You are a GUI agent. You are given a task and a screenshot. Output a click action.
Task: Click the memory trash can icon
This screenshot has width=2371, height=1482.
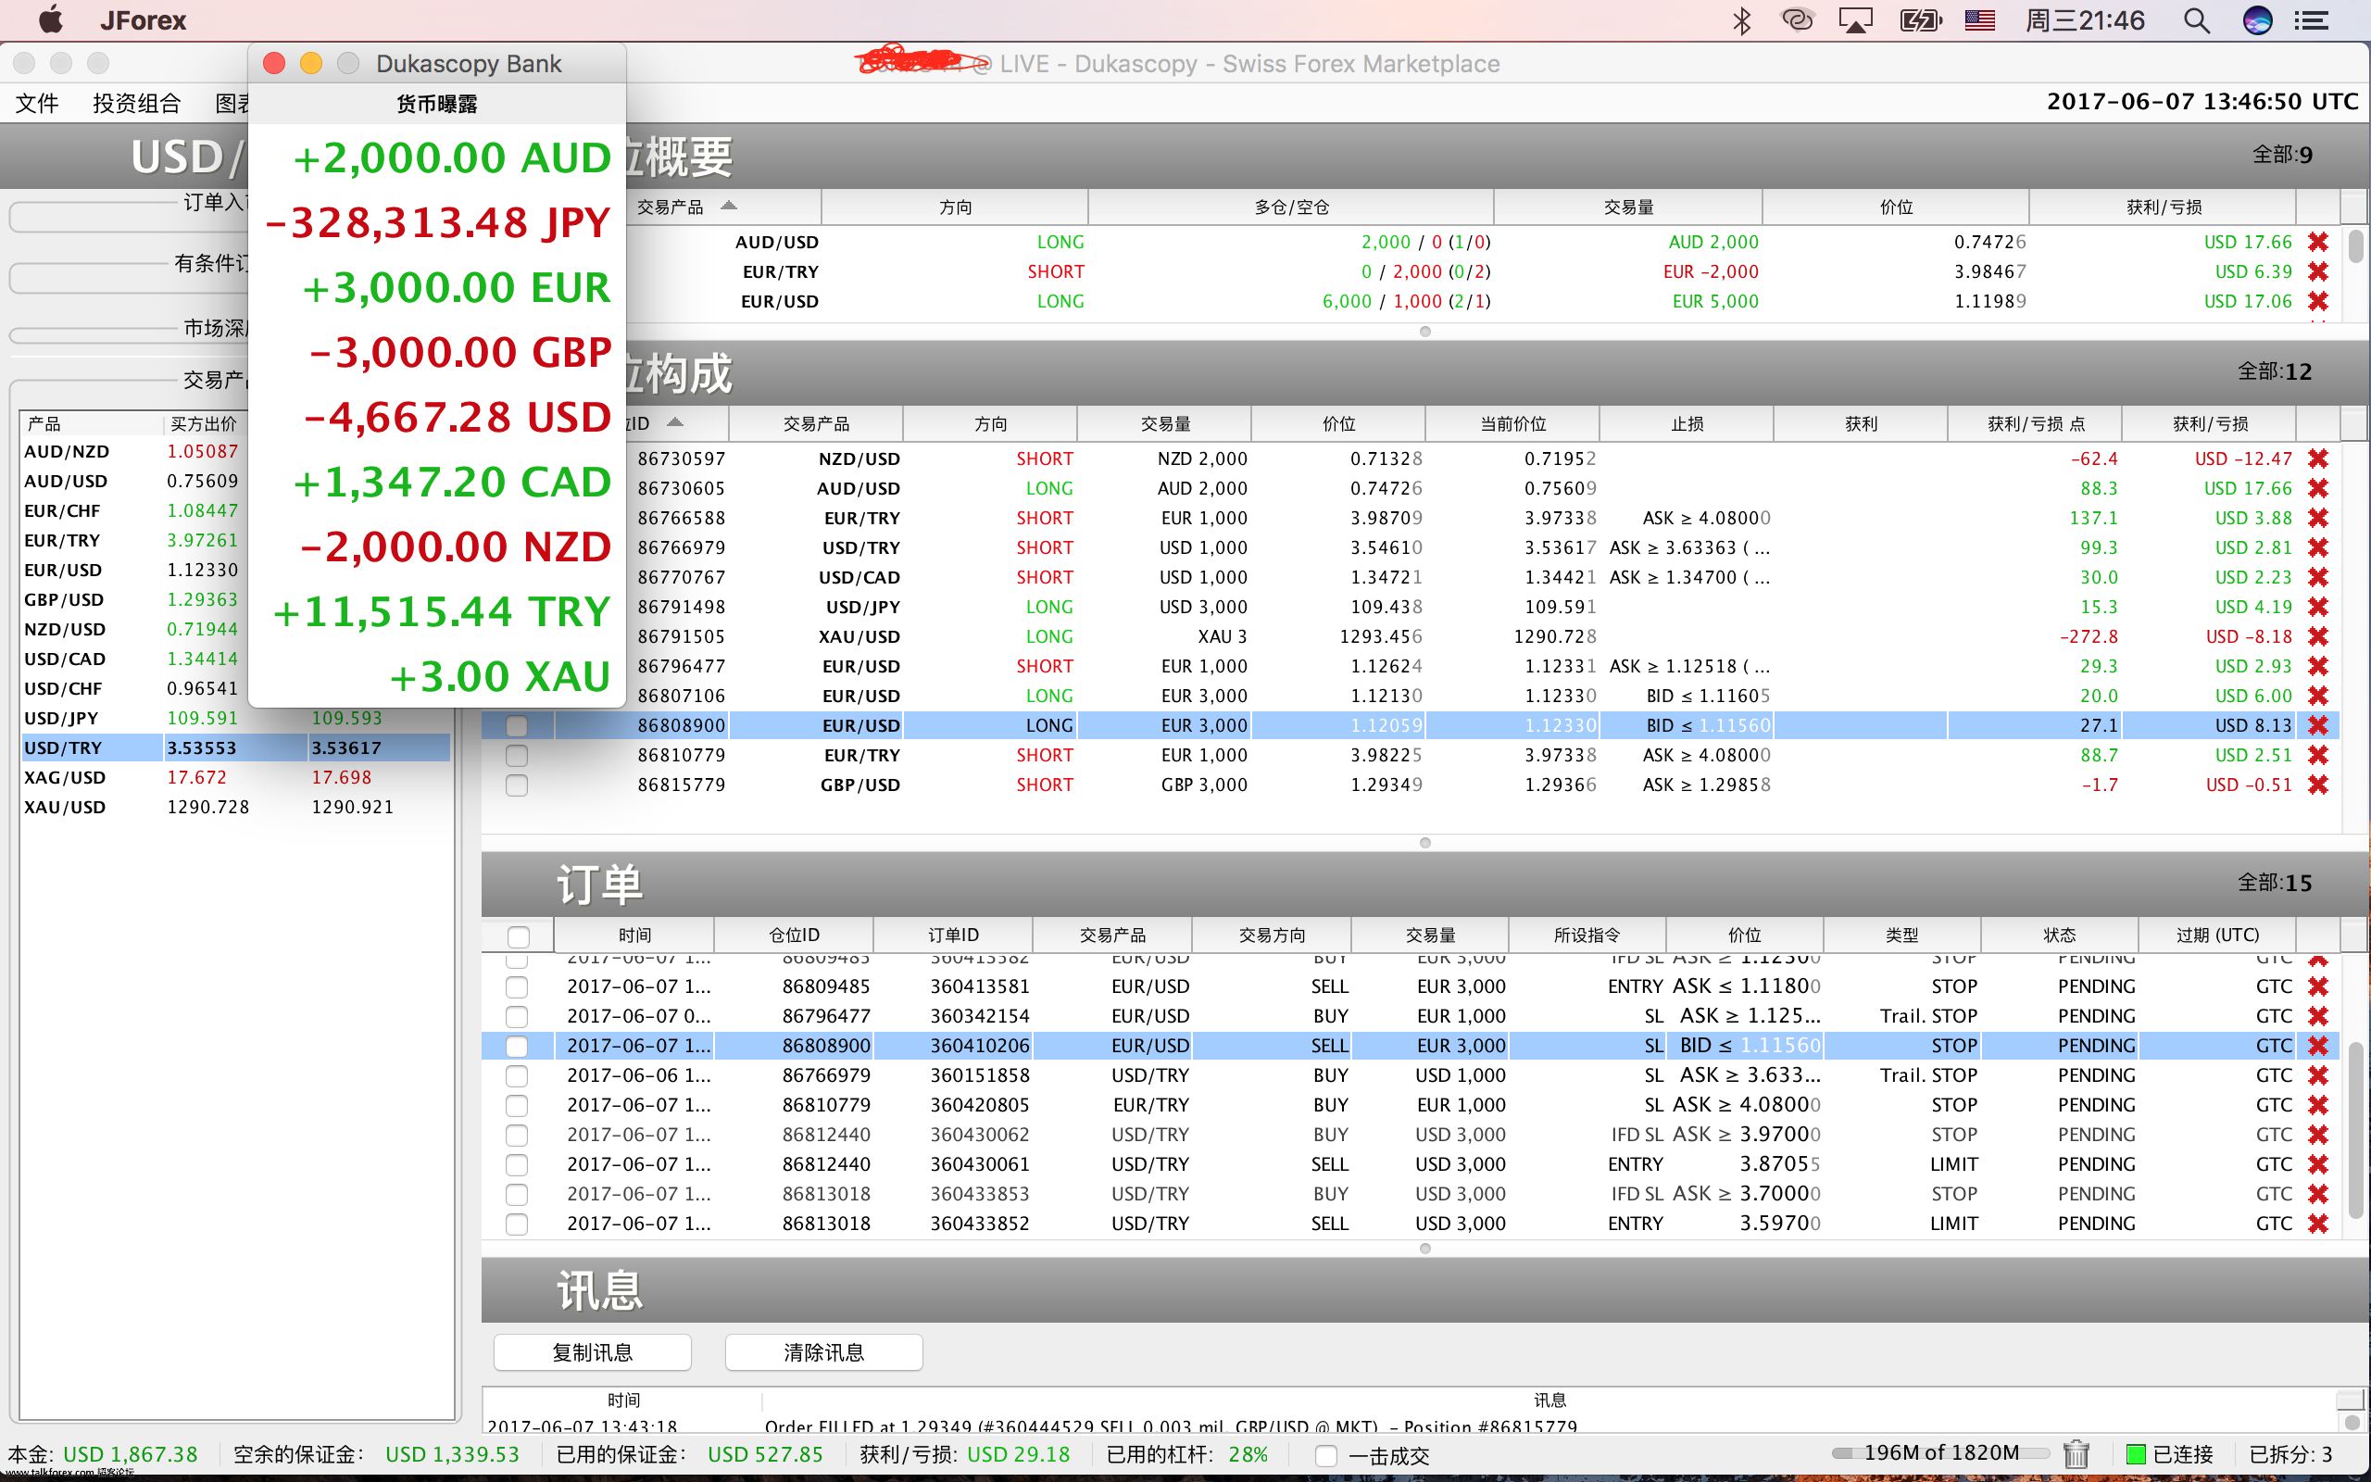pyautogui.click(x=2076, y=1453)
